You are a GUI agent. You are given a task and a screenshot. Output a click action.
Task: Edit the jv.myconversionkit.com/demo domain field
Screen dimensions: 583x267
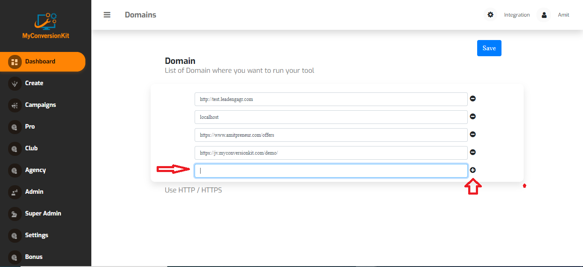pyautogui.click(x=331, y=153)
